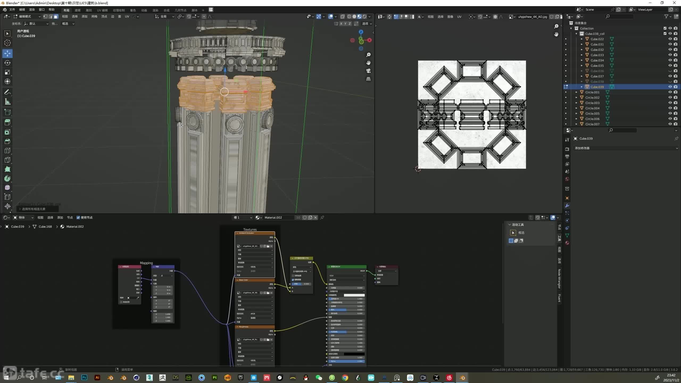Open the Node menu in shader editor
The width and height of the screenshot is (681, 383).
pos(70,218)
